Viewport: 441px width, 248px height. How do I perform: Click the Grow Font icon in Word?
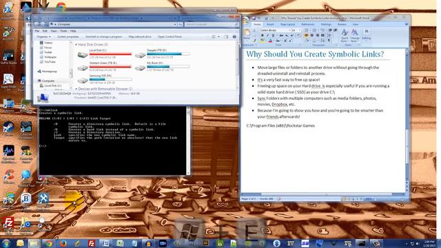(285, 40)
